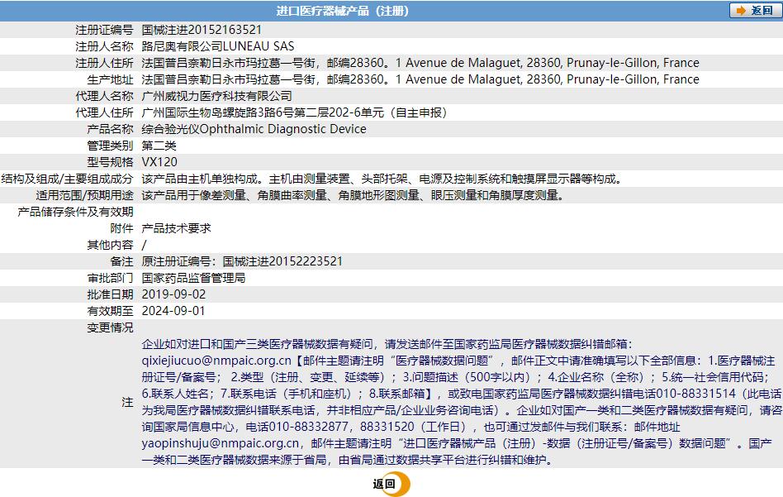Click product name 综合验光仪Ophthalmic Diagnostic Device
The image size is (783, 497).
(x=254, y=128)
